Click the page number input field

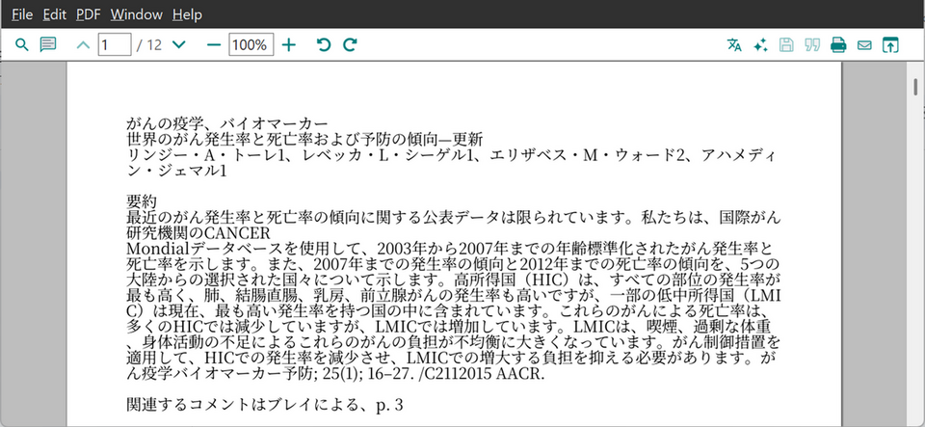coord(115,45)
